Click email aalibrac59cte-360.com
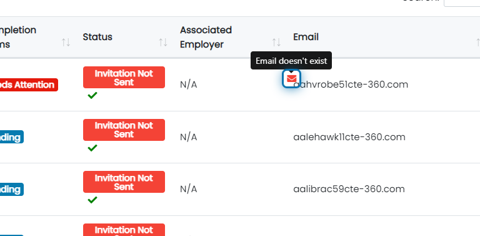This screenshot has width=480, height=236. (349, 189)
